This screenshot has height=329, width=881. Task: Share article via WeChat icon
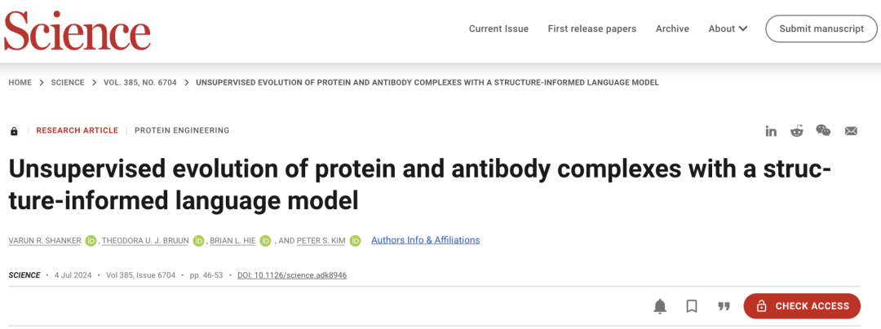click(x=823, y=130)
